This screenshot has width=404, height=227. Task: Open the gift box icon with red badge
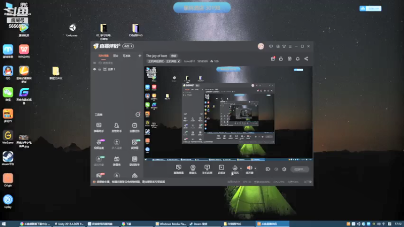click(273, 59)
